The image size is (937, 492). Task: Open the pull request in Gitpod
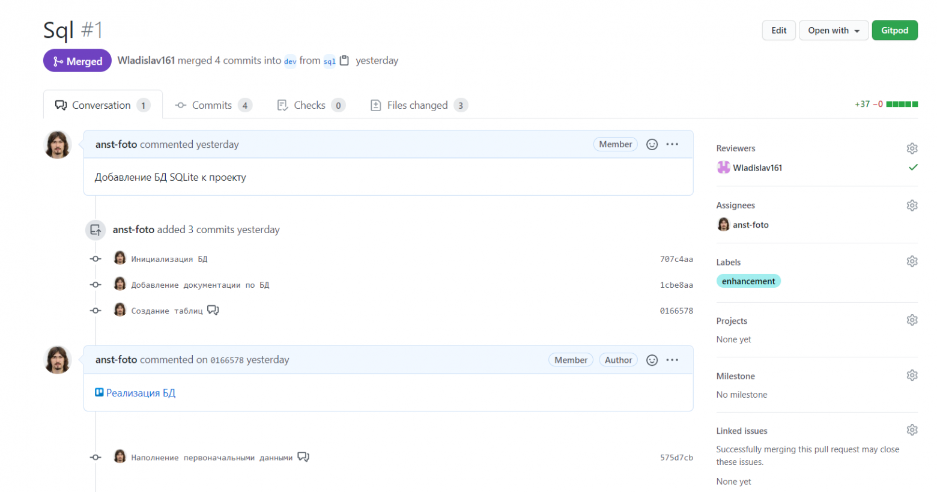pyautogui.click(x=894, y=30)
